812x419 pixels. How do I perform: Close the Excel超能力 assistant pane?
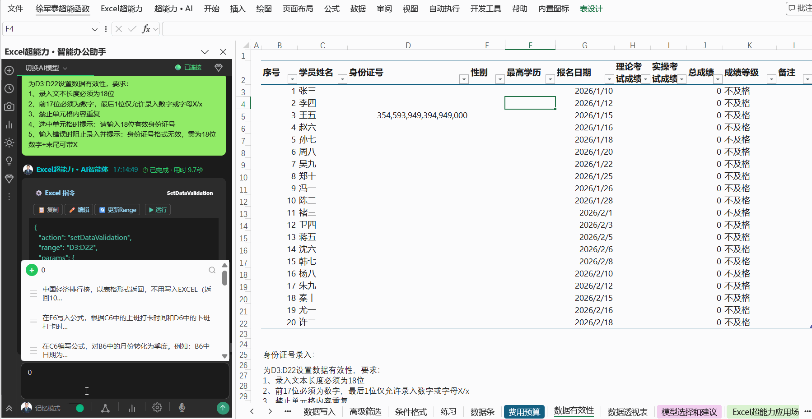point(223,52)
